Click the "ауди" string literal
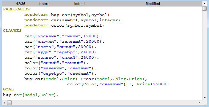 click(43, 52)
